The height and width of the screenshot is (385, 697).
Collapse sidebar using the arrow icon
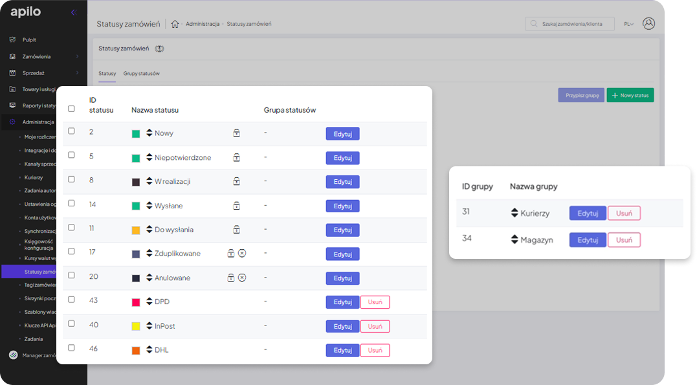[73, 12]
